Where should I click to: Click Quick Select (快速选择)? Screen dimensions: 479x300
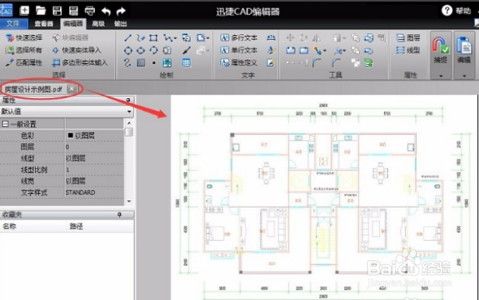click(x=24, y=37)
